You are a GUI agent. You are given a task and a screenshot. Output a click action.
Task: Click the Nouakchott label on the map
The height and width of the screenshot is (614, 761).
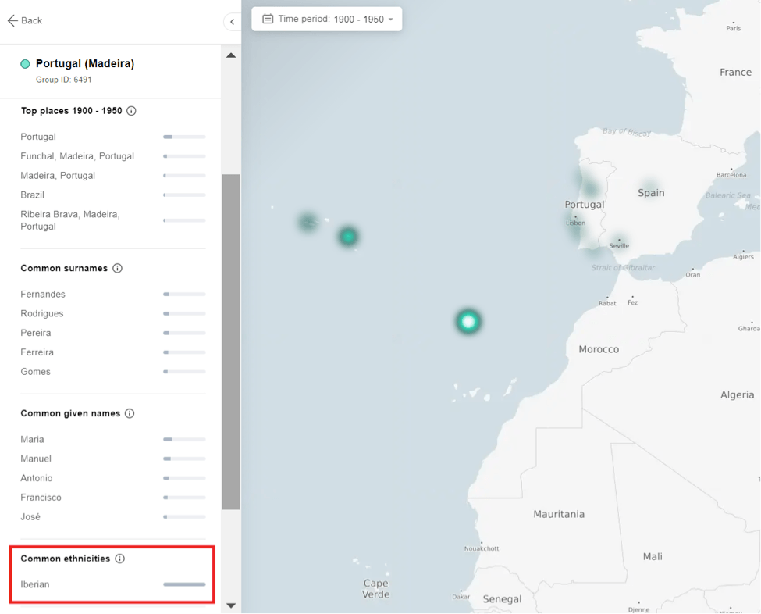(482, 549)
